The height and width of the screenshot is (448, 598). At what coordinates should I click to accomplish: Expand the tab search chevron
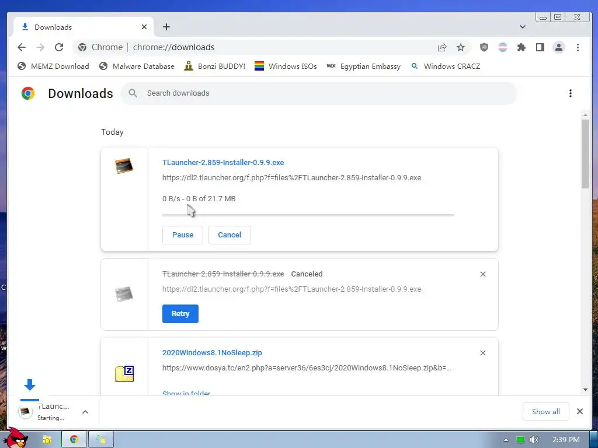523,27
